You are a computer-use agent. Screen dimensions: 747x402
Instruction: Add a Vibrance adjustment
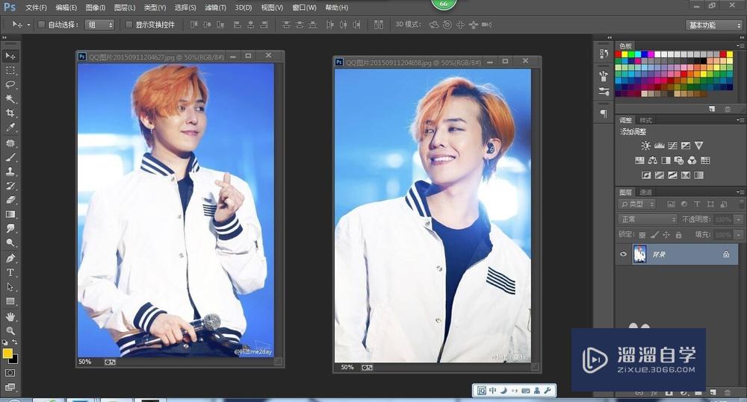tap(698, 145)
